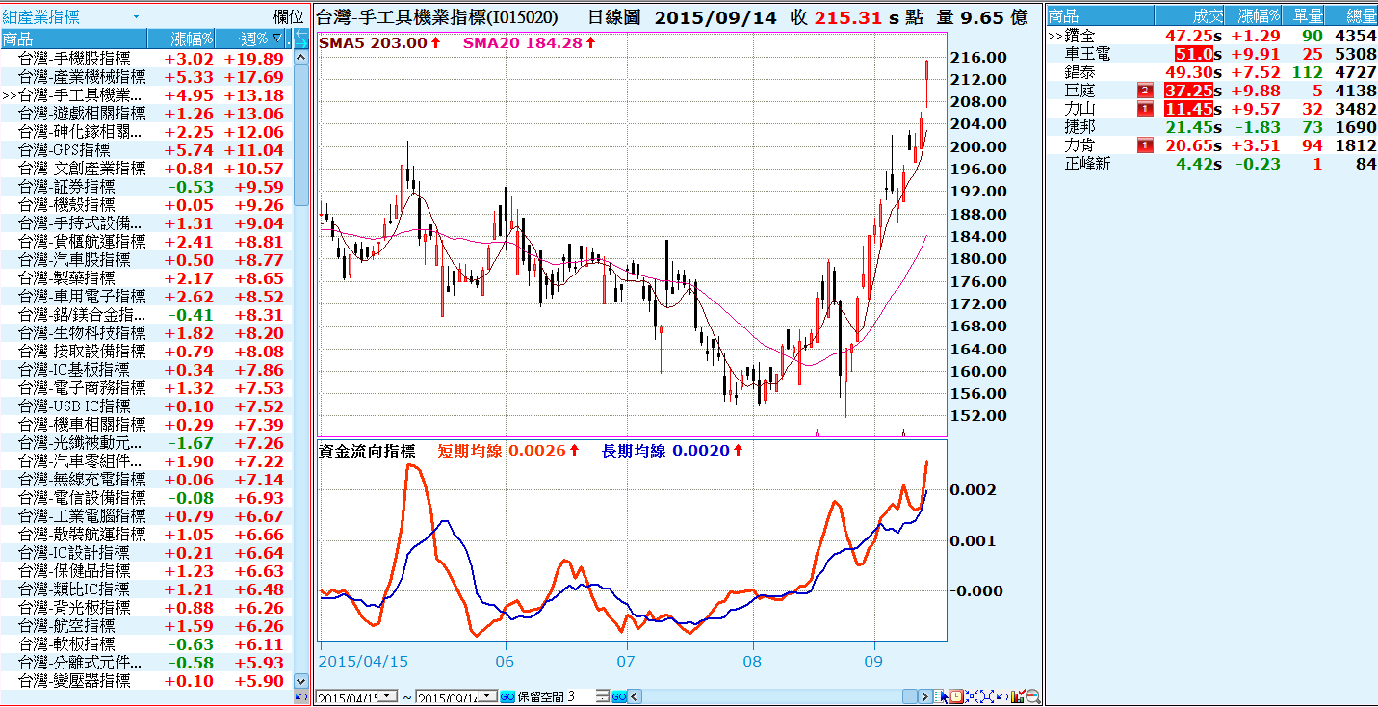Image resolution: width=1378 pixels, height=707 pixels.
Task: Select 台灣-証券指標 row
Action: (x=146, y=186)
